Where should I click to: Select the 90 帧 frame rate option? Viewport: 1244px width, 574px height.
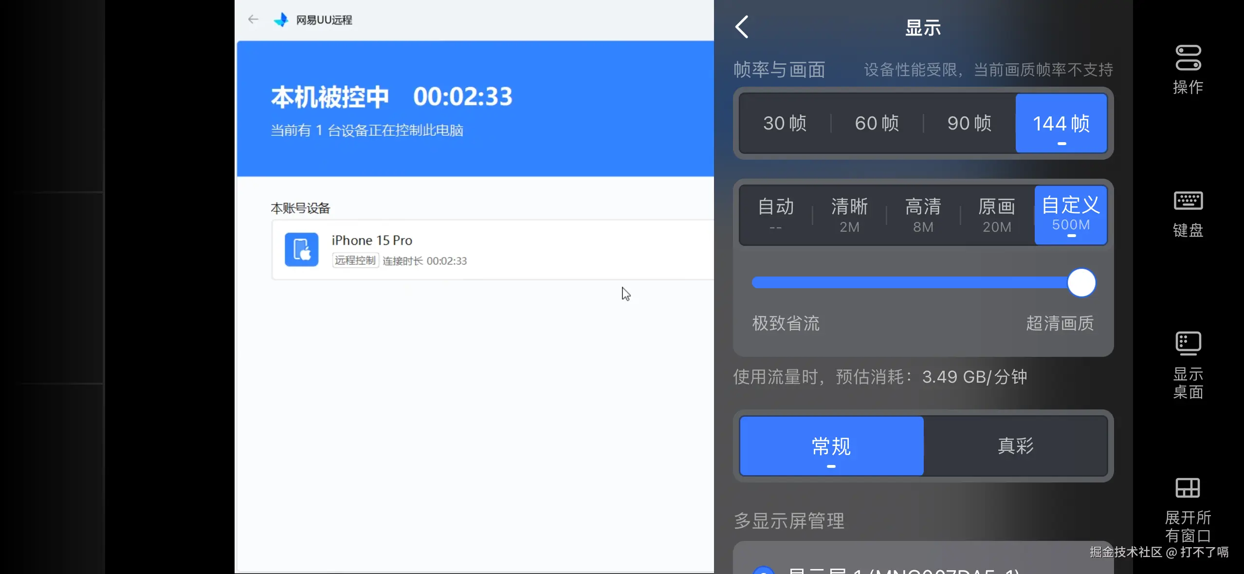click(x=969, y=123)
